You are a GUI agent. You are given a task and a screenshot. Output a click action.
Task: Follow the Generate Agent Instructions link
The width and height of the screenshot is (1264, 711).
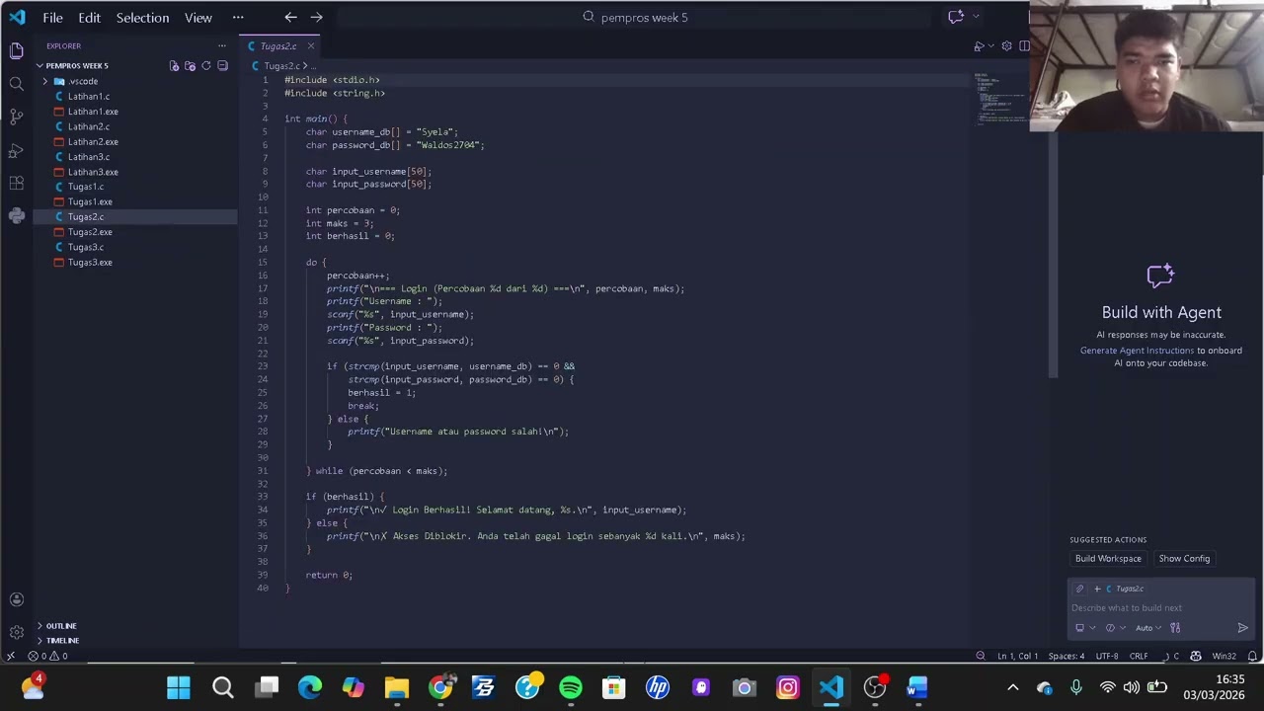point(1137,351)
